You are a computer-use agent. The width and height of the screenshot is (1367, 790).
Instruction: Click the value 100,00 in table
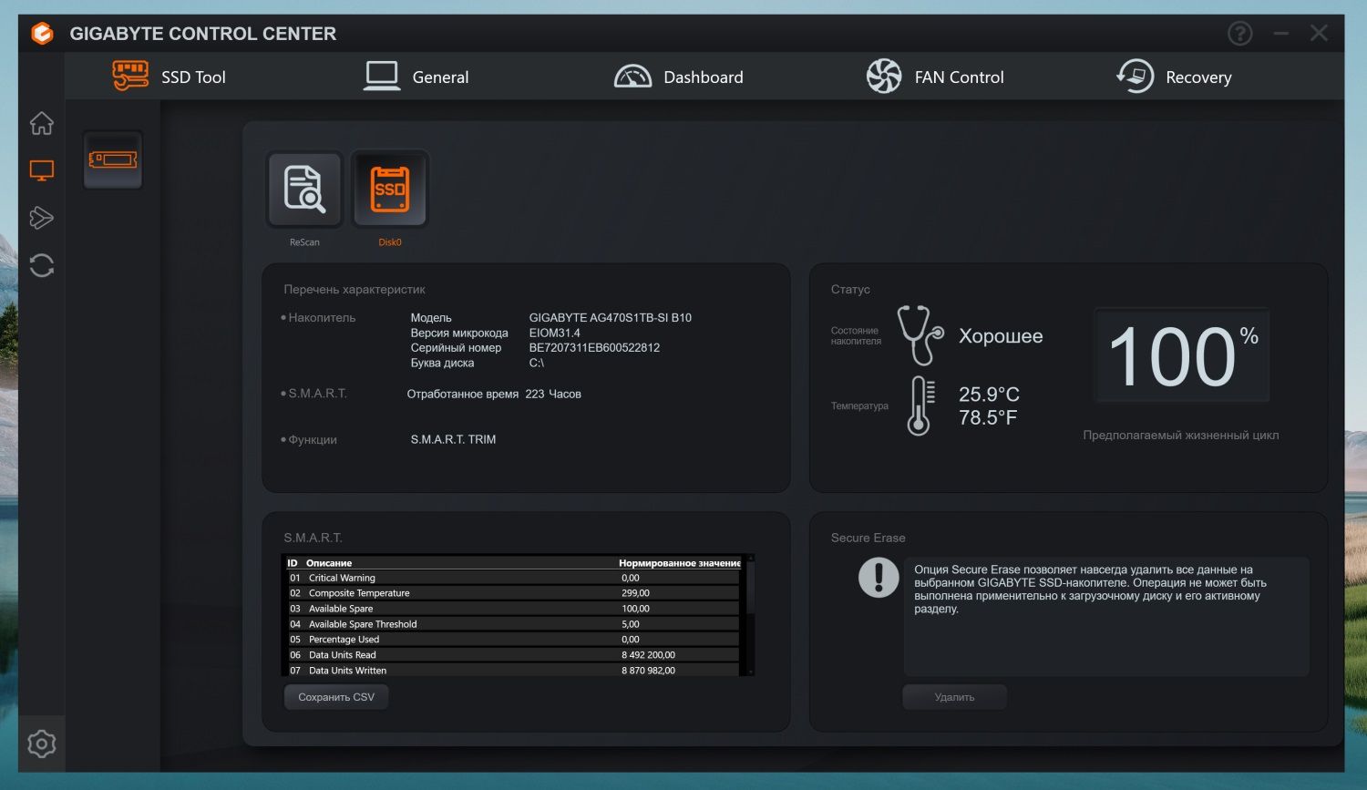click(x=635, y=609)
